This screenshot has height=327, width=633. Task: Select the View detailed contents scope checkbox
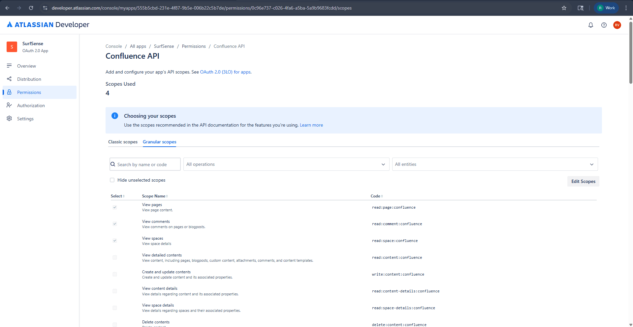(x=114, y=257)
